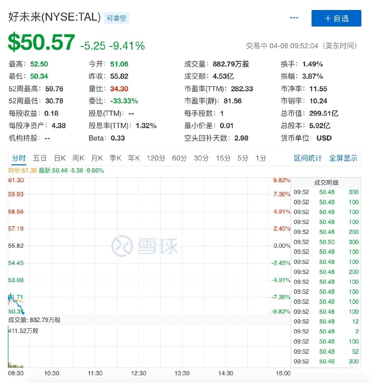Click the 最小价差 value 0.01
Screen dimensions: 371x383
click(x=226, y=126)
